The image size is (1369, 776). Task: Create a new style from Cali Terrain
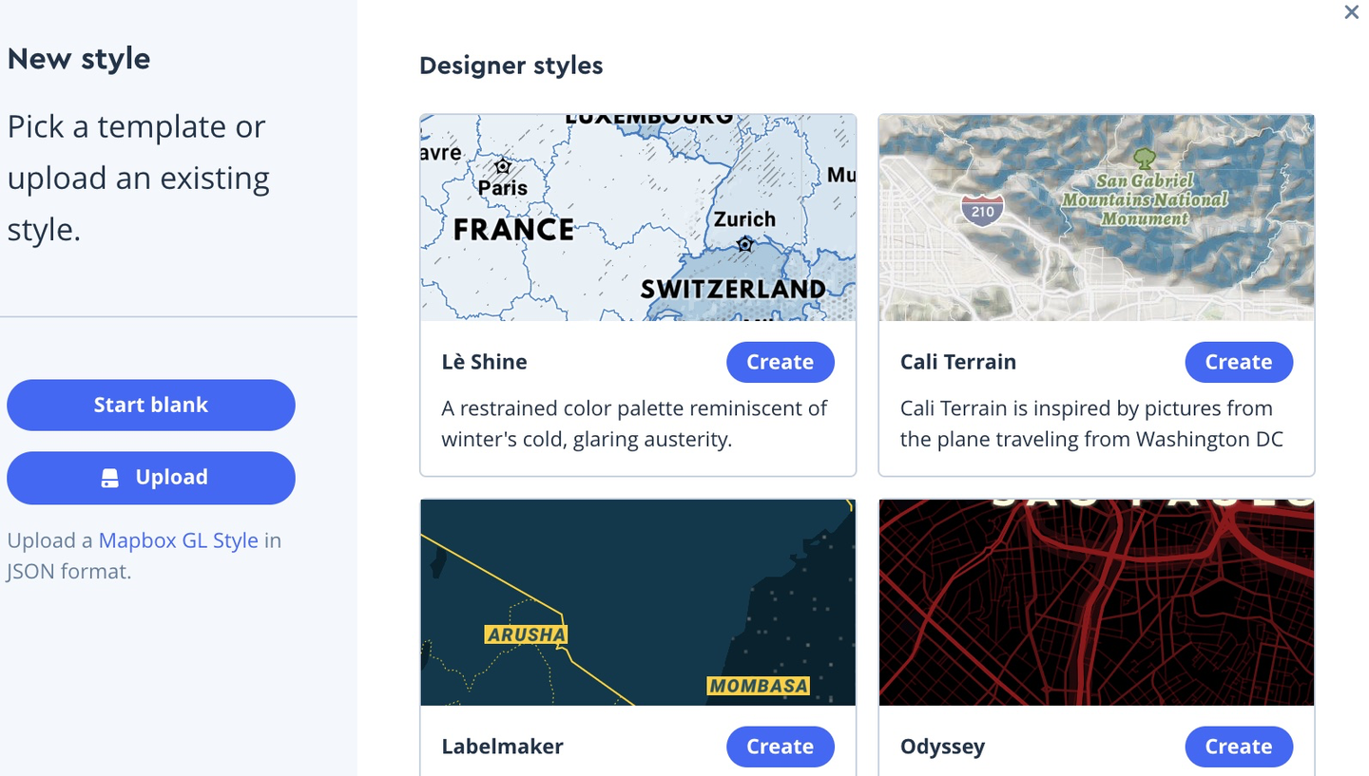coord(1238,362)
